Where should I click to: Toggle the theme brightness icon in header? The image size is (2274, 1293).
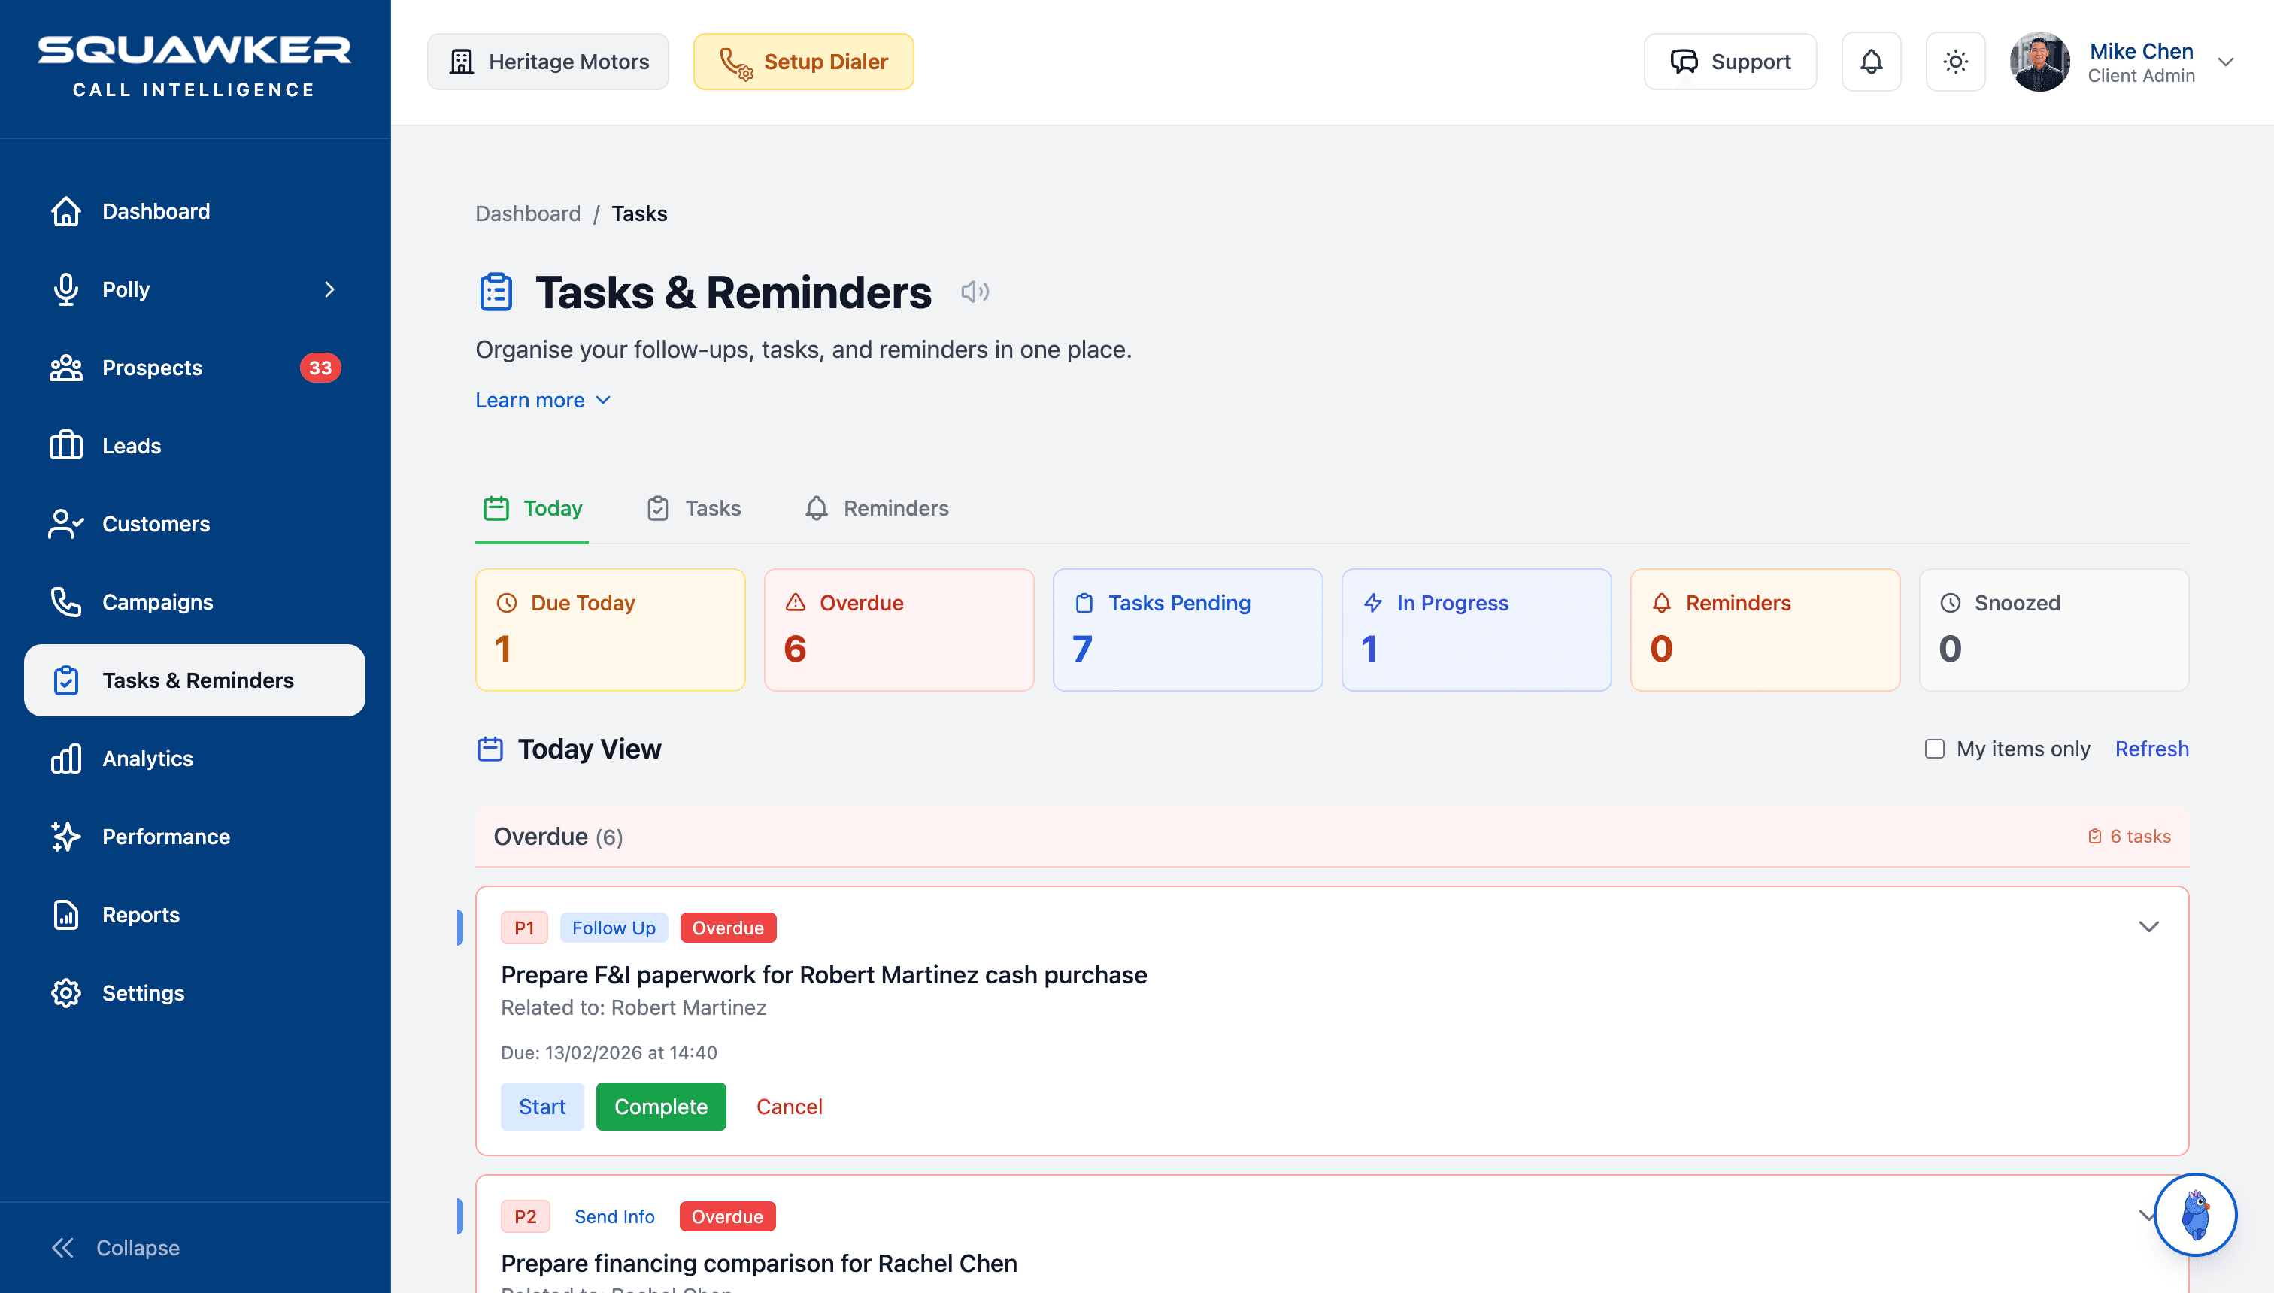[1955, 62]
